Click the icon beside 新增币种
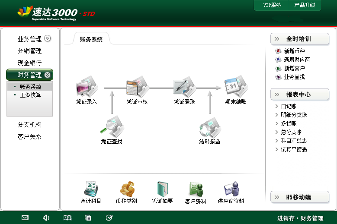Screen dimensions: 337x224 pos(278,51)
